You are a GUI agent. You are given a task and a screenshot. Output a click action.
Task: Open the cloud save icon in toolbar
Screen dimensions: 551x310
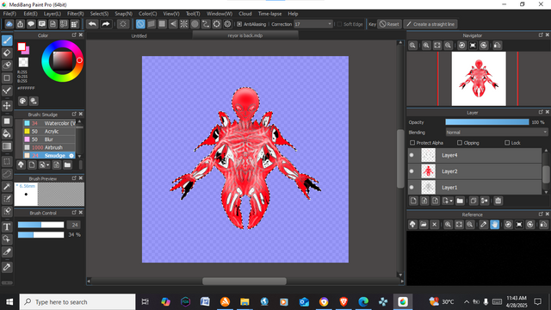pyautogui.click(x=9, y=24)
